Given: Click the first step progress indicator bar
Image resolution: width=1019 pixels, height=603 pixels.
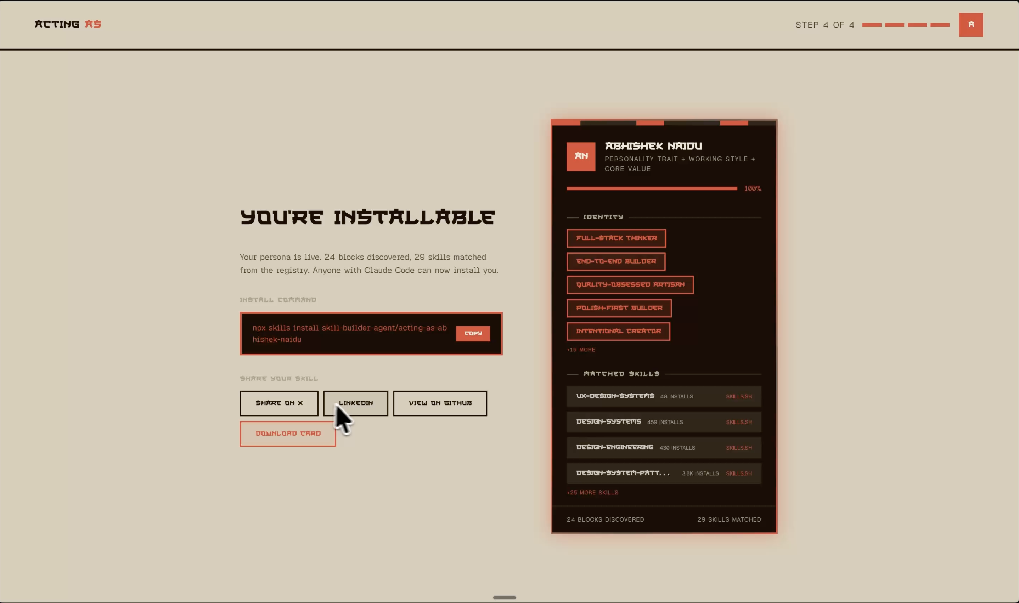Looking at the screenshot, I should point(871,25).
